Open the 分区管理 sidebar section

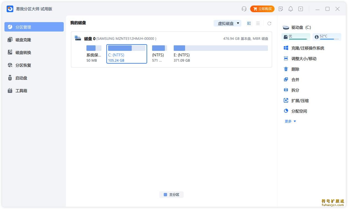(x=34, y=27)
